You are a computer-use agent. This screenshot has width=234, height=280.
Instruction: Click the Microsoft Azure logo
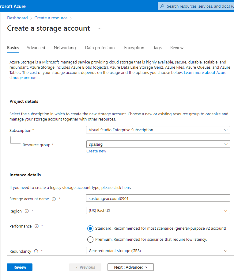coord(12,6)
